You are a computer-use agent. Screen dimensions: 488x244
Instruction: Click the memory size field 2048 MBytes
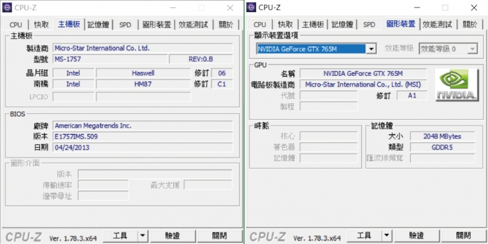point(443,136)
